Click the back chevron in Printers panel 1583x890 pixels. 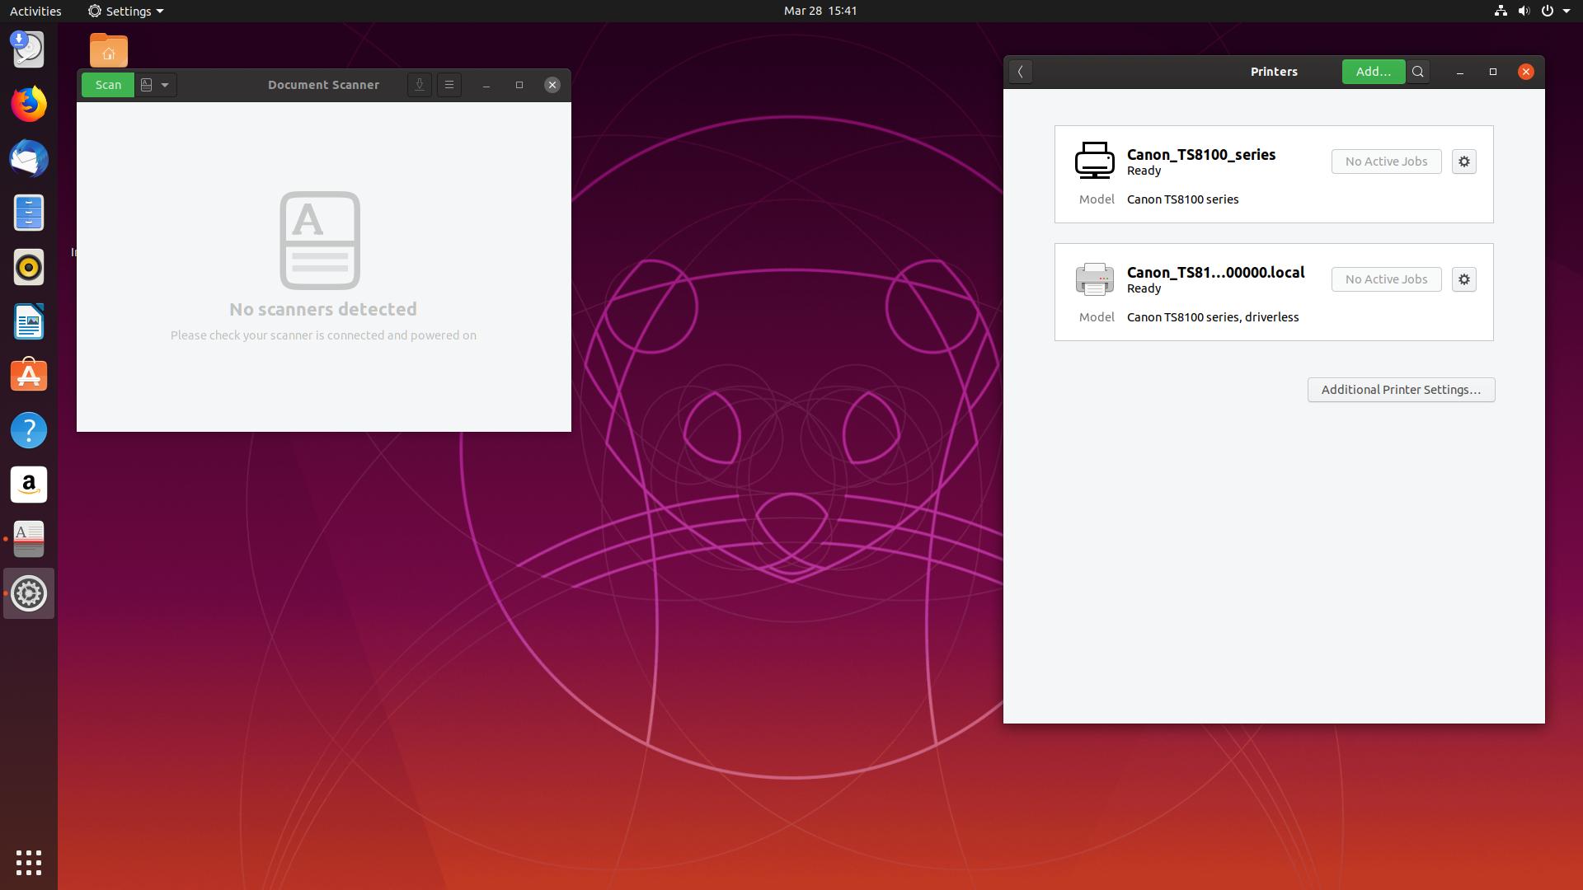1020,71
